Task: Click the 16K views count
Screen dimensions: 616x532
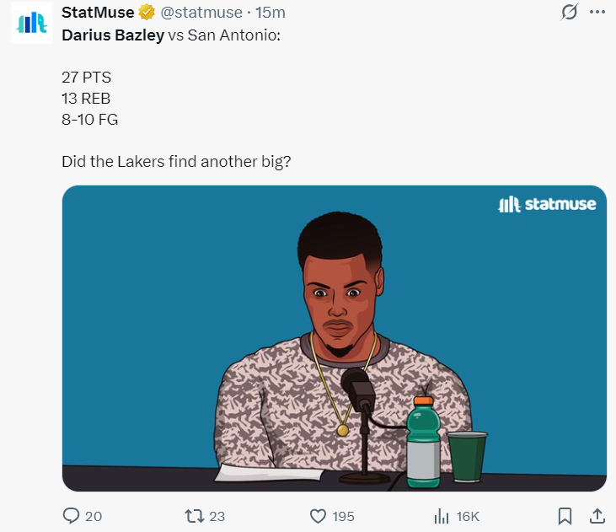Action: [468, 516]
